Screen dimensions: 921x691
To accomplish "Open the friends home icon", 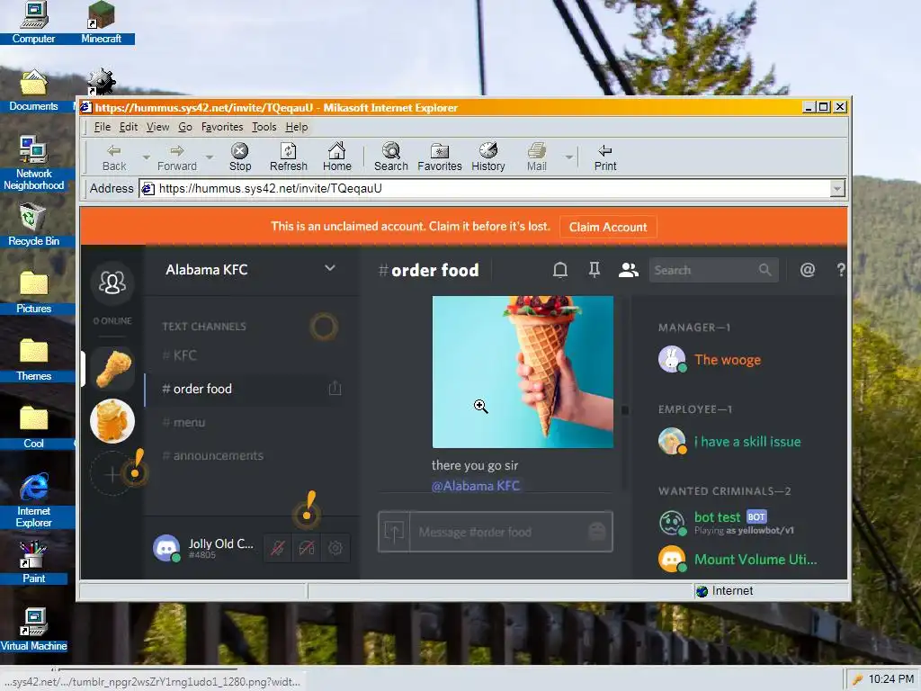I will tap(112, 283).
